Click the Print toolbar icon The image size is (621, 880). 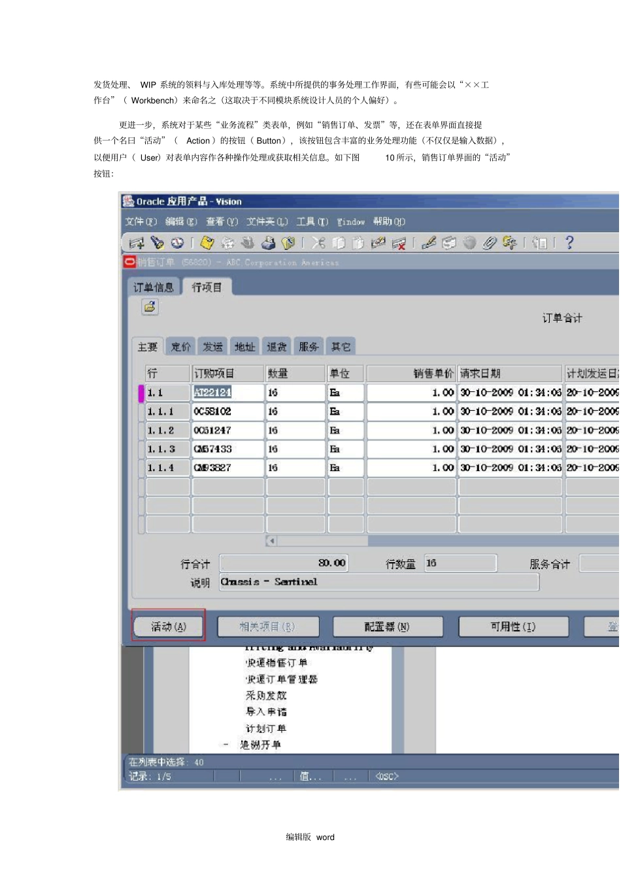click(268, 243)
